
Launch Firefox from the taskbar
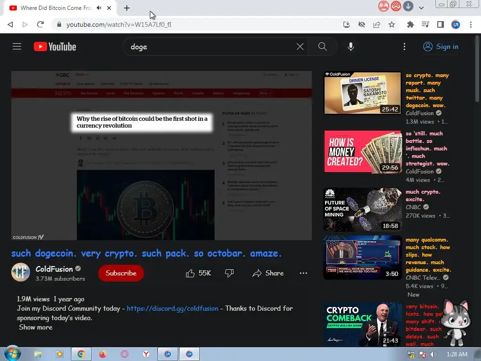point(103,354)
